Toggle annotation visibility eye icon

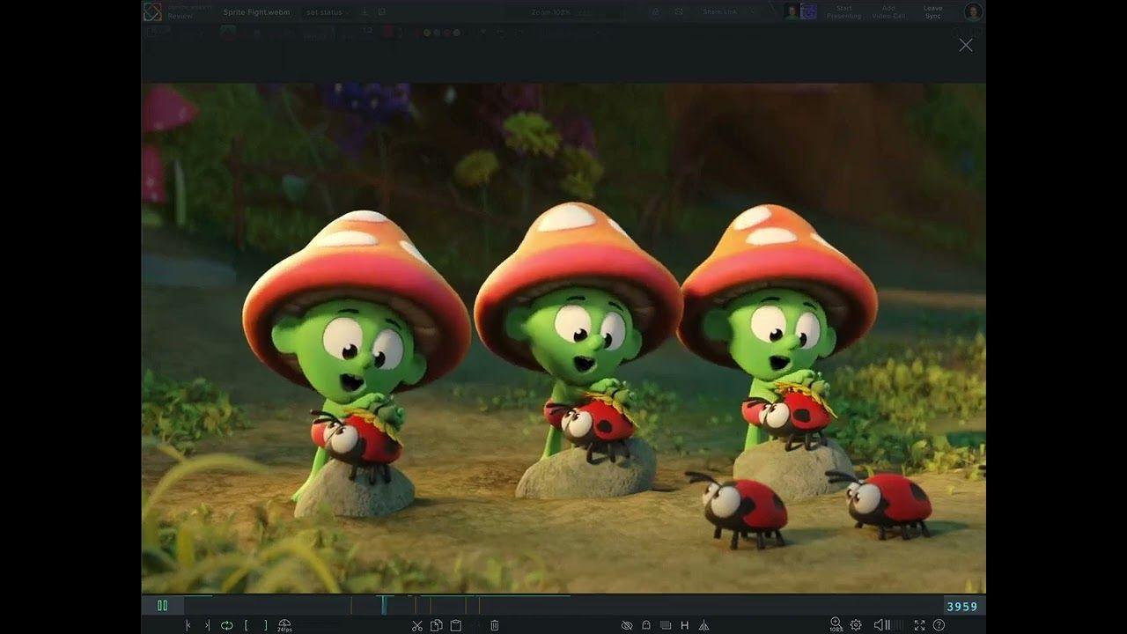tap(627, 625)
